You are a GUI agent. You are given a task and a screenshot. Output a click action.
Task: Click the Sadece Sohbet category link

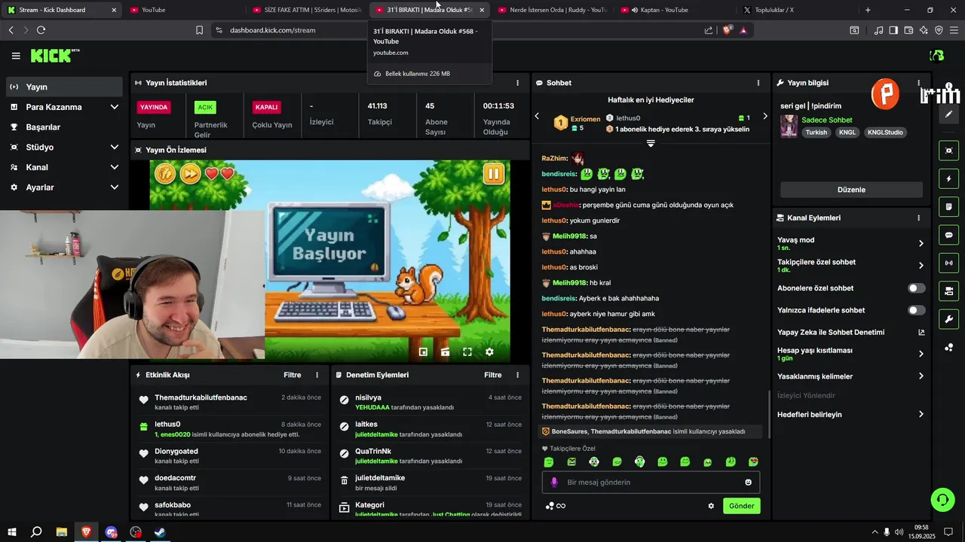click(x=827, y=120)
